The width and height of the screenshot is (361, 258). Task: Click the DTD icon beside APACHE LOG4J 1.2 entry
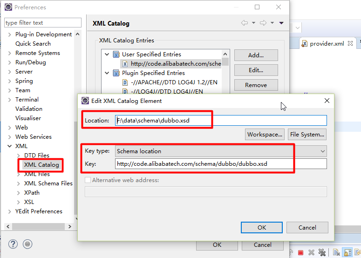pyautogui.click(x=125, y=82)
